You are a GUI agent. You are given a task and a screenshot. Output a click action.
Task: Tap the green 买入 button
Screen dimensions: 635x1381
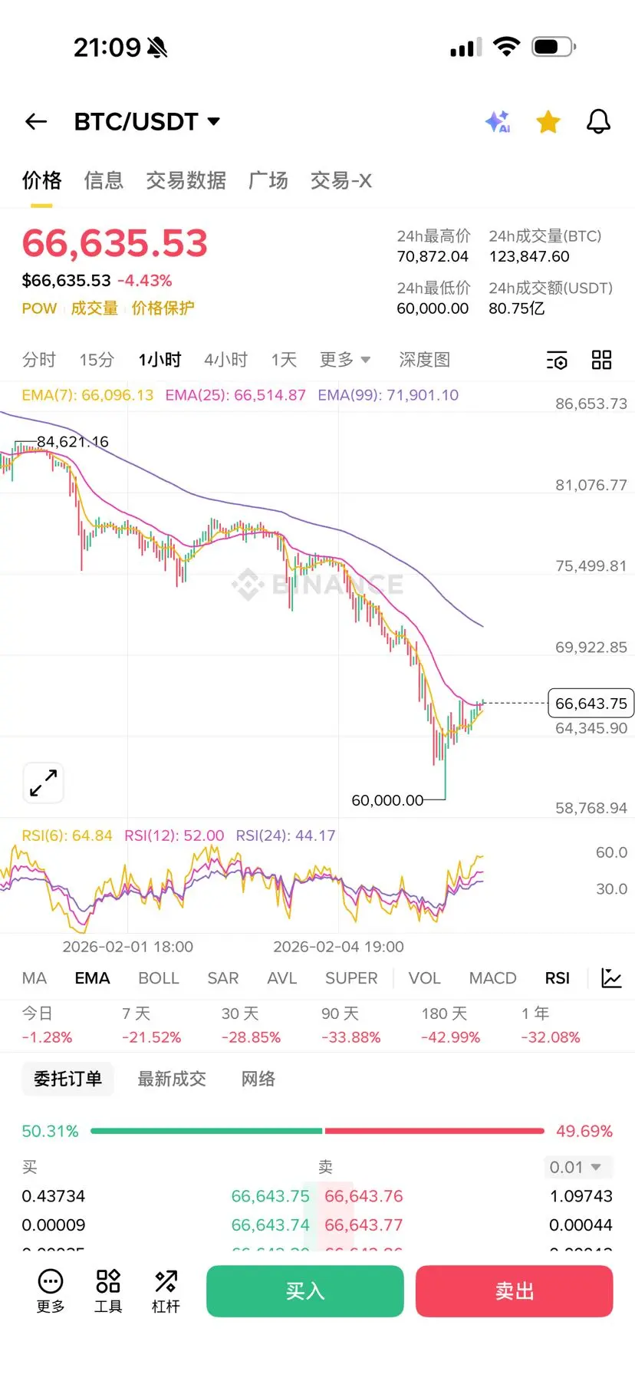pos(305,1291)
